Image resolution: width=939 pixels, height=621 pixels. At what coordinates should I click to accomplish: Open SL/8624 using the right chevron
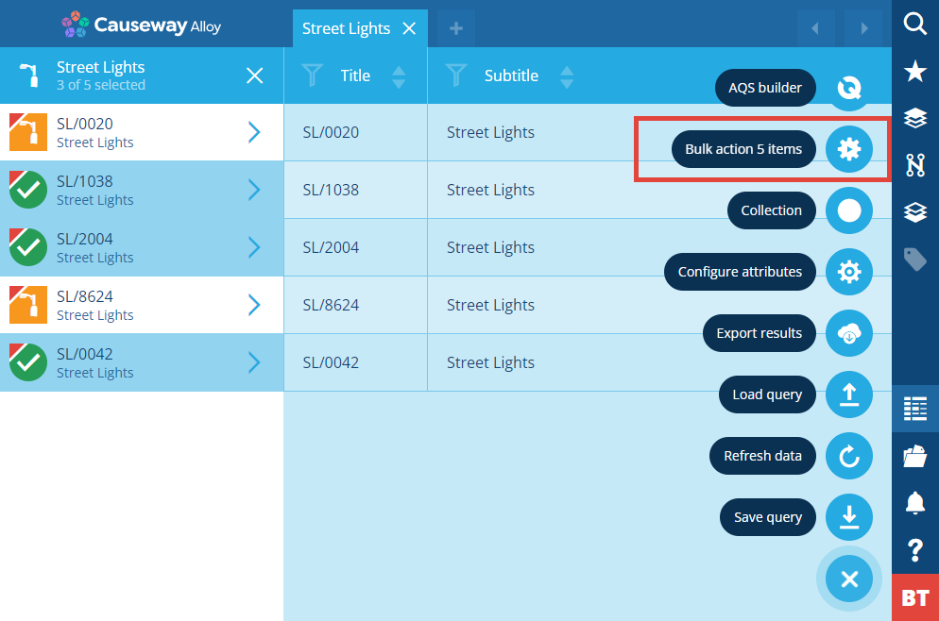(x=254, y=305)
